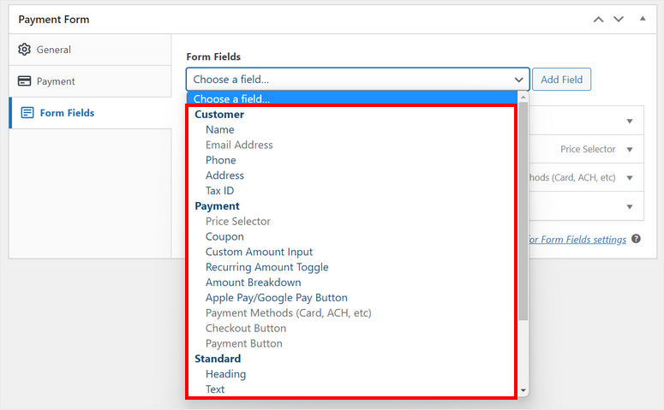The width and height of the screenshot is (664, 410).
Task: Choose Custom Amount Input option
Action: pyautogui.click(x=259, y=252)
